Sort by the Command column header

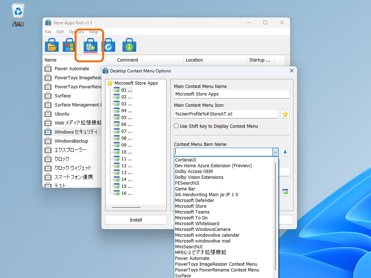[x=149, y=60]
